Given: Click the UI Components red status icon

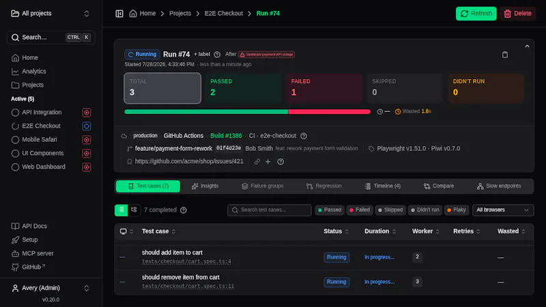Looking at the screenshot, I should pos(87,153).
